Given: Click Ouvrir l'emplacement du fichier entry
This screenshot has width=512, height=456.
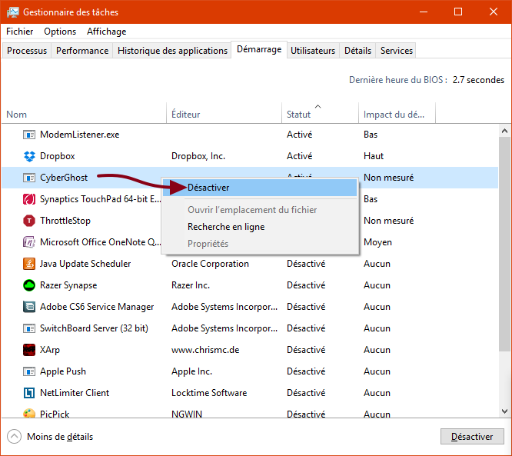Looking at the screenshot, I should point(260,210).
